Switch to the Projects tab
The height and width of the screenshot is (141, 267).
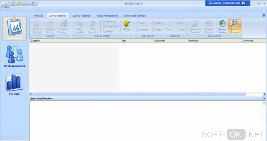click(38, 16)
